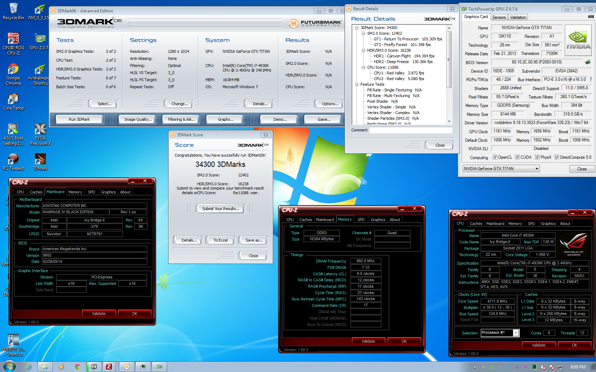Click the Result Details scrollbar thumb
Screen dimensions: 596x372
[x=449, y=59]
